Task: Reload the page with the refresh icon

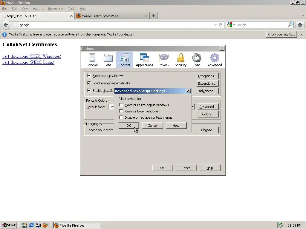Action: point(221,25)
